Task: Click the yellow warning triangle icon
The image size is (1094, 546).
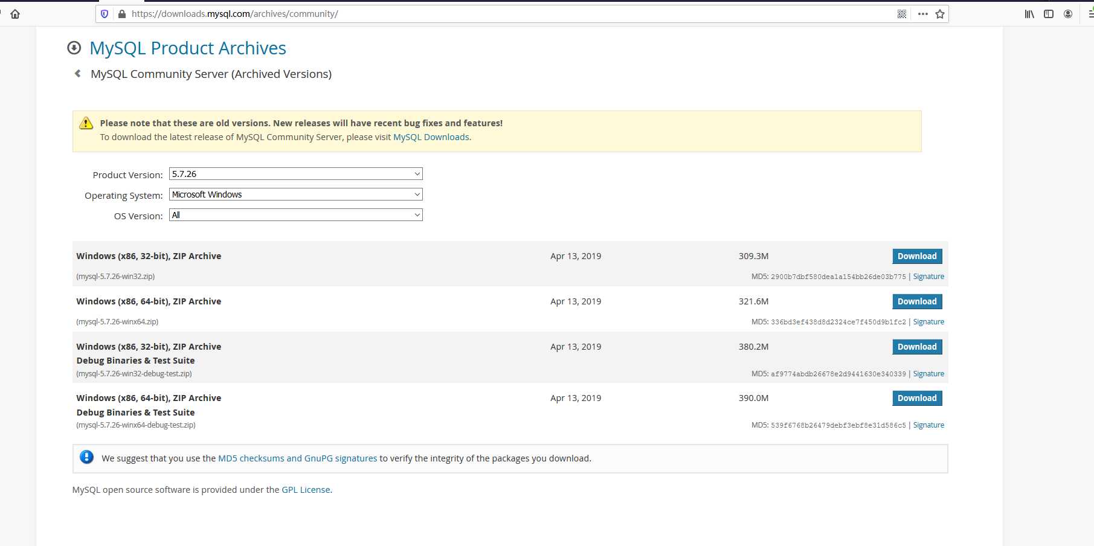Action: click(x=86, y=123)
